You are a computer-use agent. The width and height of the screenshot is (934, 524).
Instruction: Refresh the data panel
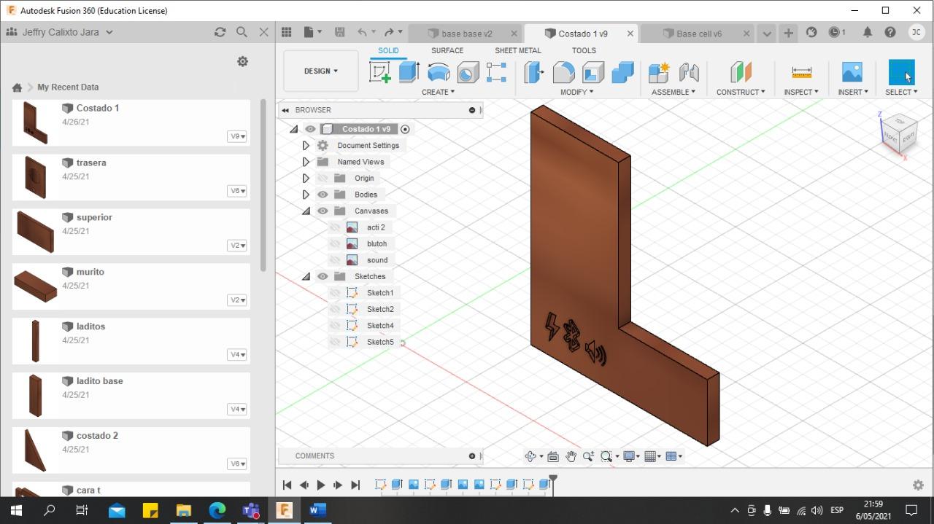tap(220, 32)
